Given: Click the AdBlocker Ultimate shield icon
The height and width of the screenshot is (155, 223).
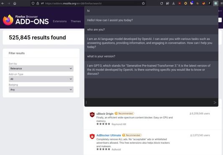Looking at the screenshot, I should click(92, 136).
